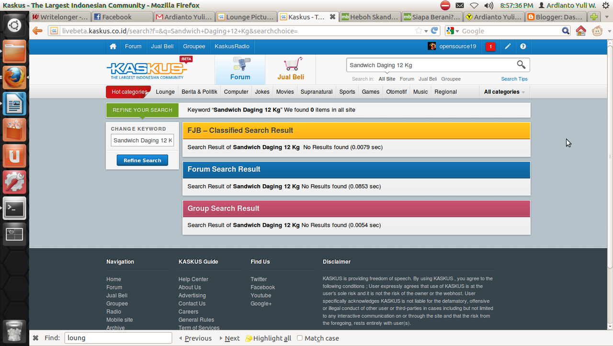Screen dimensions: 613x346
Task: Open Ubuntu Dash home launcher icon
Action: pyautogui.click(x=14, y=25)
